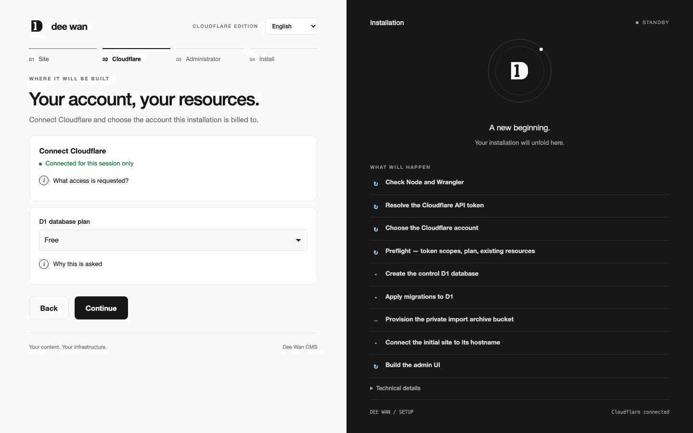This screenshot has height=433, width=693.
Task: Click the Back button
Action: click(x=49, y=308)
